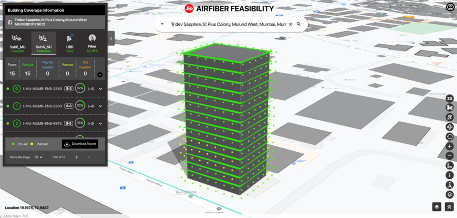
Task: Click the map information icon
Action: 450,175
